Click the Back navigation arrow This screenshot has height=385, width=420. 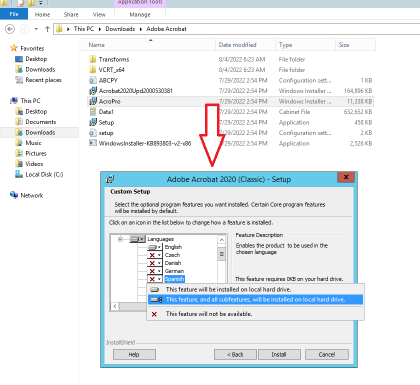10,29
